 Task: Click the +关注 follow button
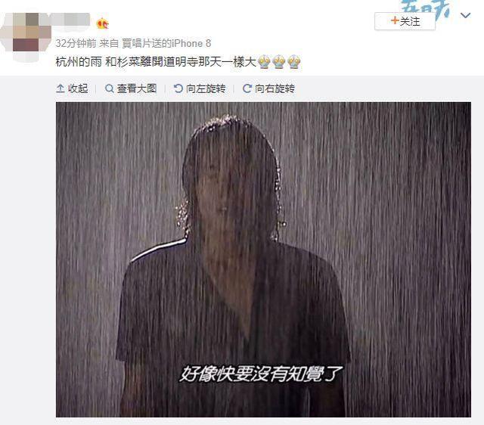click(x=405, y=21)
